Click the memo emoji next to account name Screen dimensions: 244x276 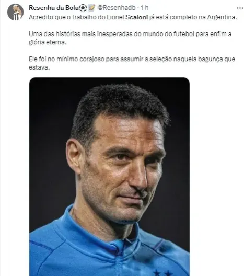(x=91, y=8)
